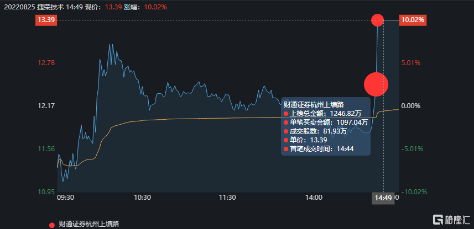Screen dimensions: 474x229
Task: Click the small red dot at price peak
Action: [377, 20]
